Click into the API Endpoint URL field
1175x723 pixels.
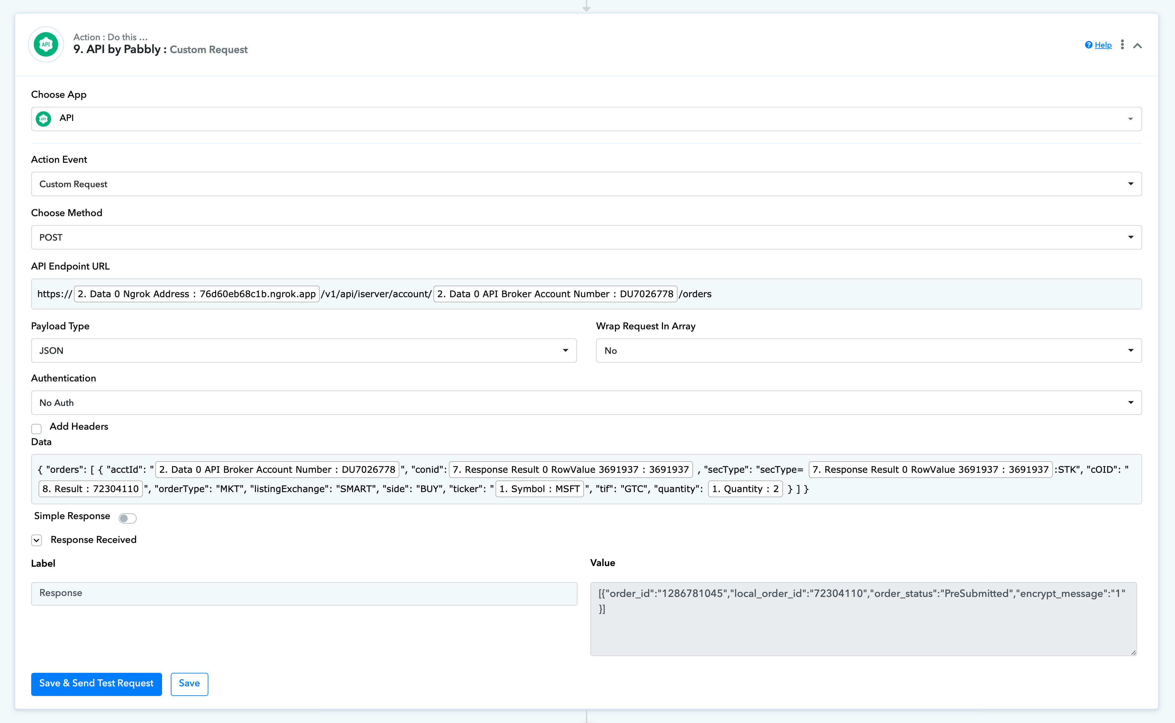point(586,294)
